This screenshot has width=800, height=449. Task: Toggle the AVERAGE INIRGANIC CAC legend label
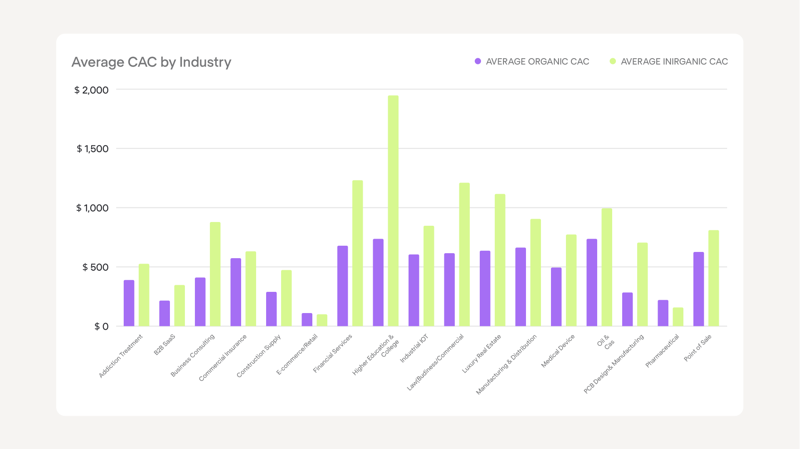pyautogui.click(x=674, y=62)
